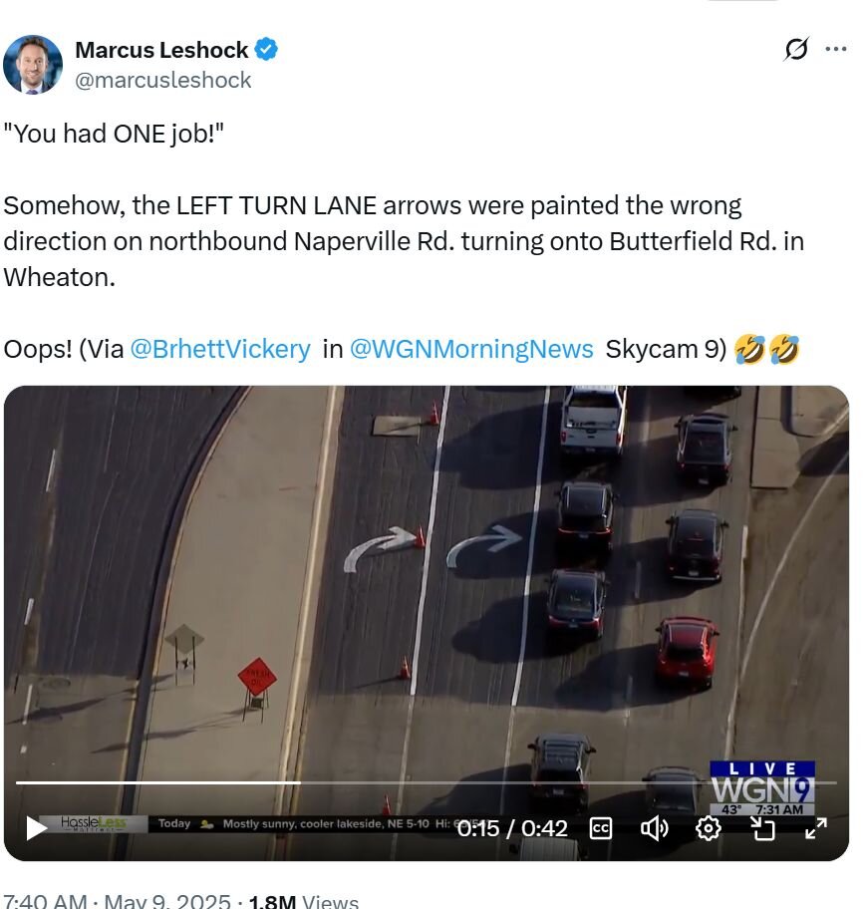Open the @WGNMorningNews mention link
This screenshot has width=865, height=909.
pyautogui.click(x=471, y=349)
